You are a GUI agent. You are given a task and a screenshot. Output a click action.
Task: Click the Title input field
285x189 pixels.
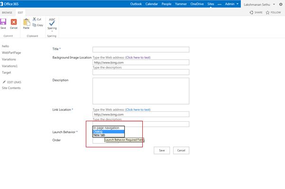click(141, 50)
